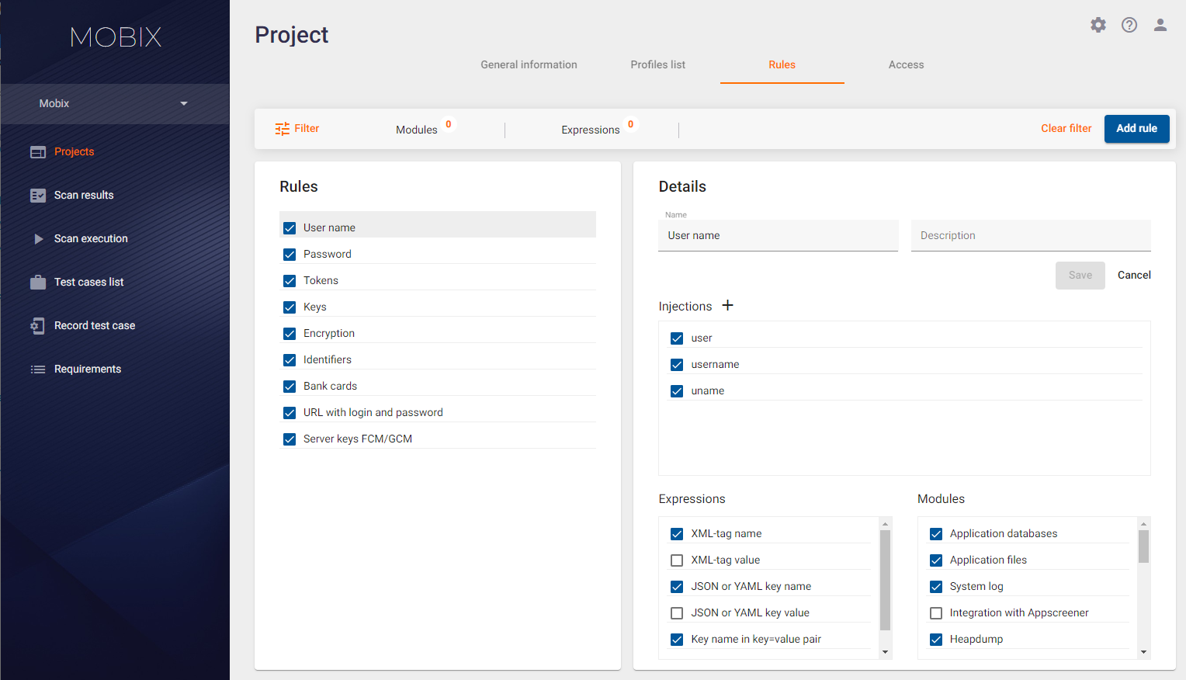Click the Test cases list briefcase icon
Image resolution: width=1186 pixels, height=680 pixels.
pyautogui.click(x=38, y=283)
